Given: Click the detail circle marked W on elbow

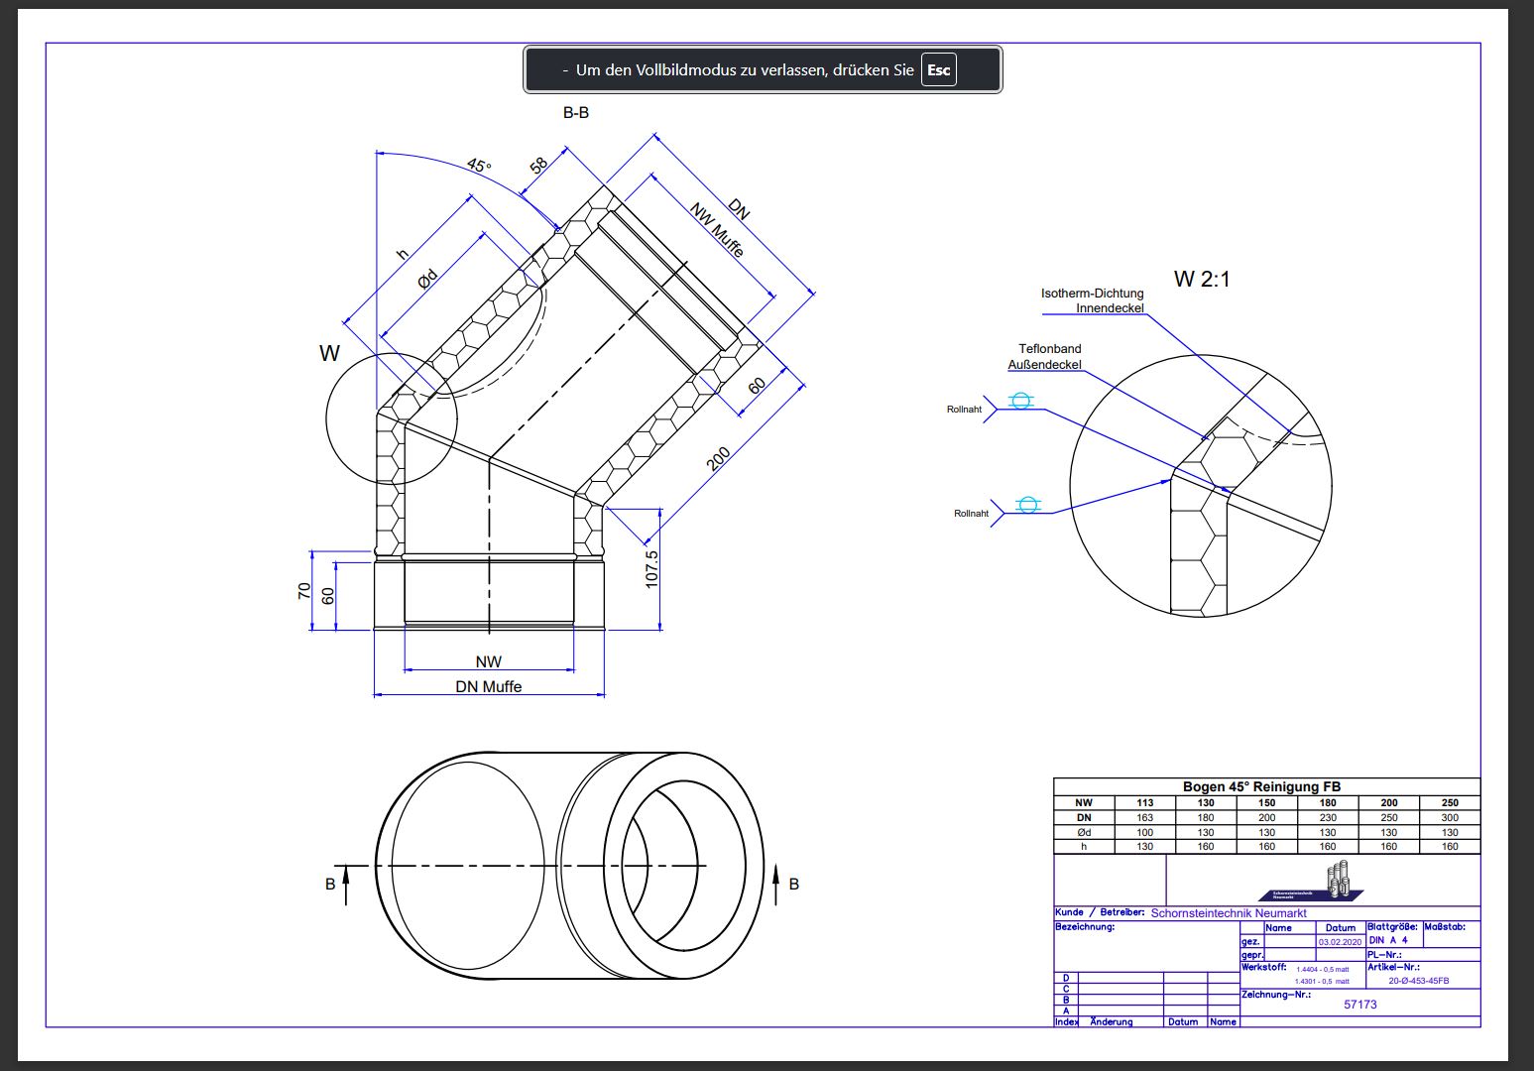Looking at the screenshot, I should pyautogui.click(x=391, y=417).
